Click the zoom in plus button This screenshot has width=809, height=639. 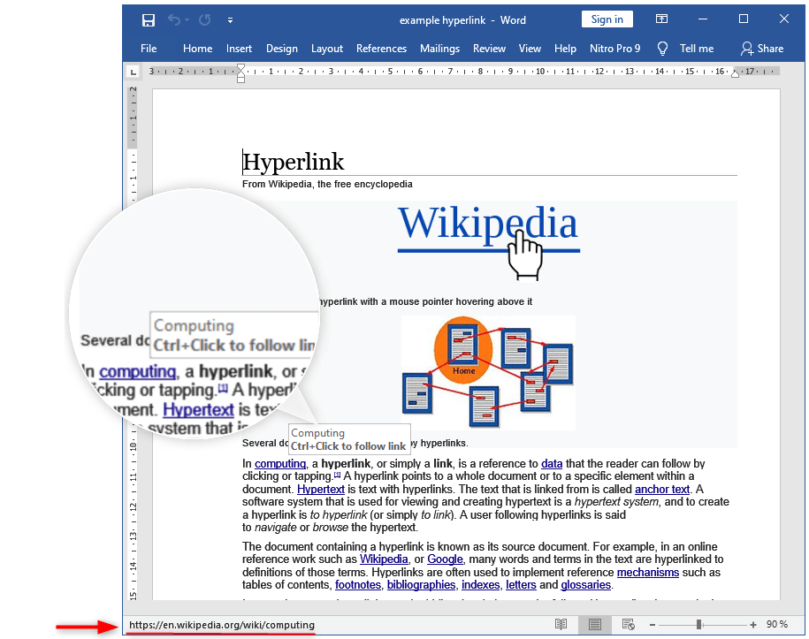(753, 625)
